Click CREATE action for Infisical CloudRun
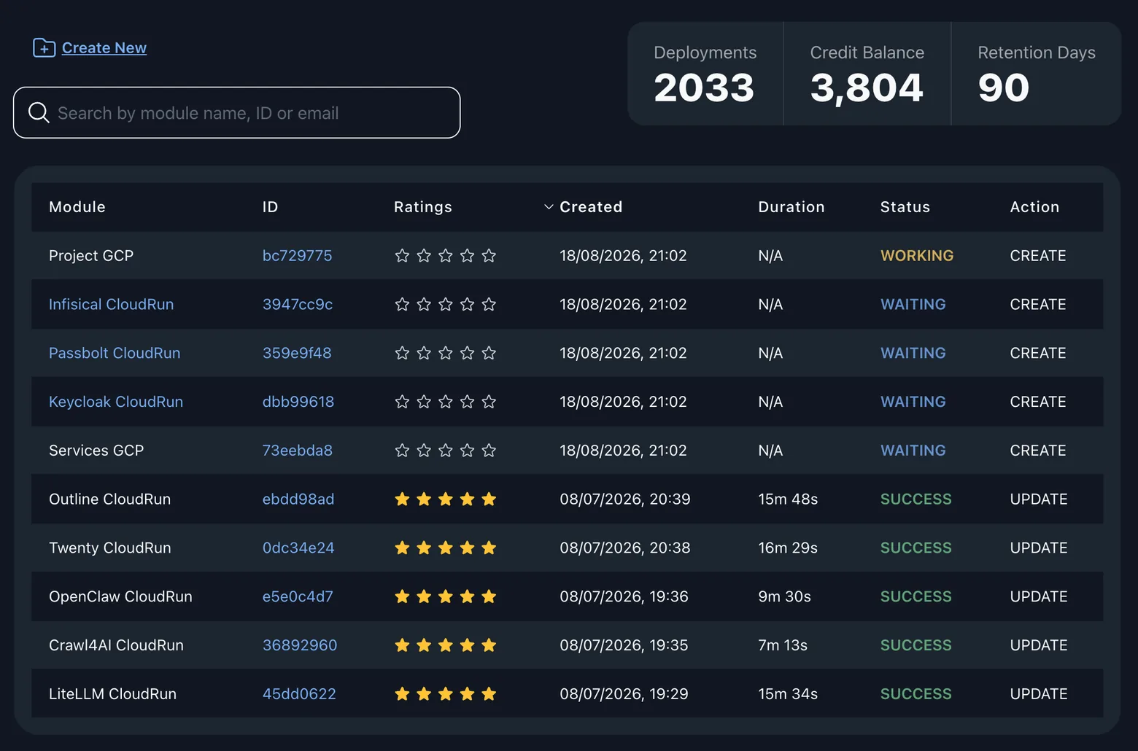The width and height of the screenshot is (1138, 751). [x=1038, y=304]
